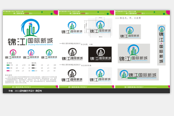Select the light blue auxiliary color swatch
Image resolution: width=174 pixels, height=116 pixels.
(x=33, y=71)
